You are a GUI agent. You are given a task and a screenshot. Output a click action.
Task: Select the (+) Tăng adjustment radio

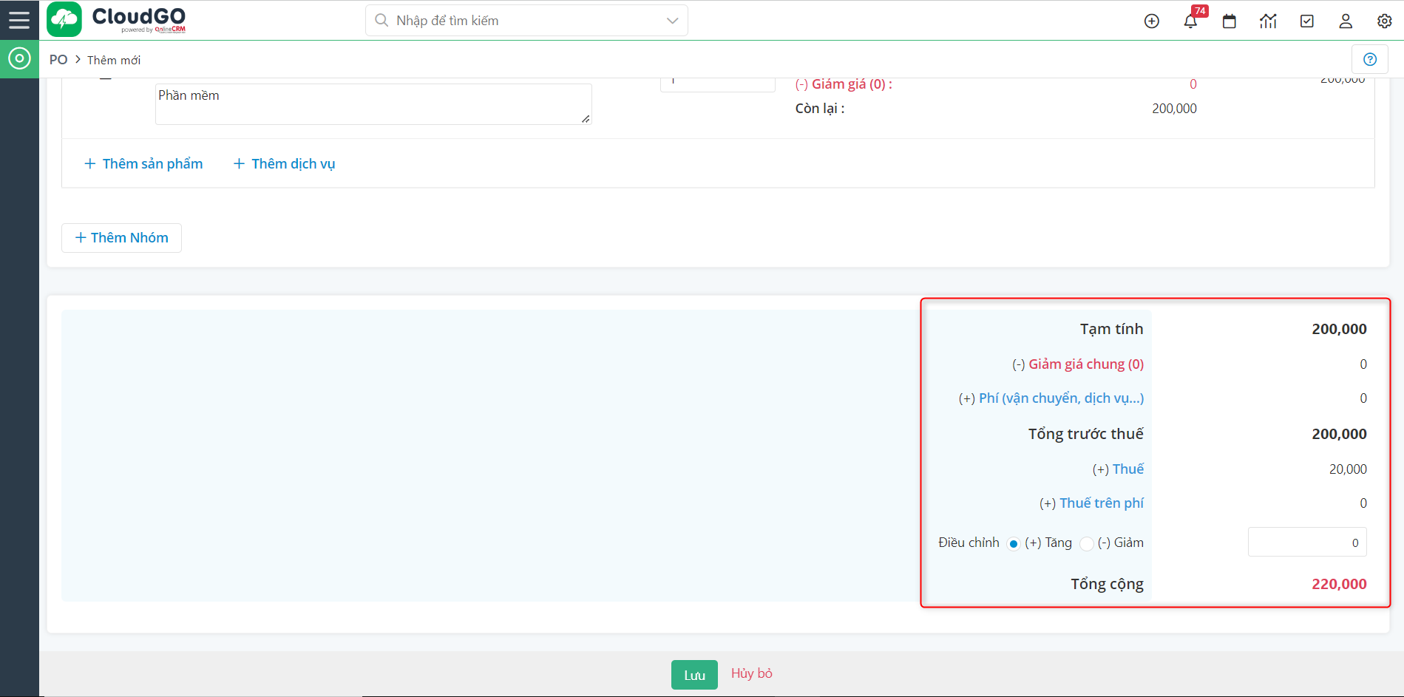pyautogui.click(x=1014, y=544)
